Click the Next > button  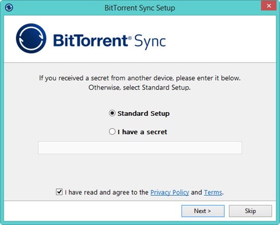(x=203, y=211)
